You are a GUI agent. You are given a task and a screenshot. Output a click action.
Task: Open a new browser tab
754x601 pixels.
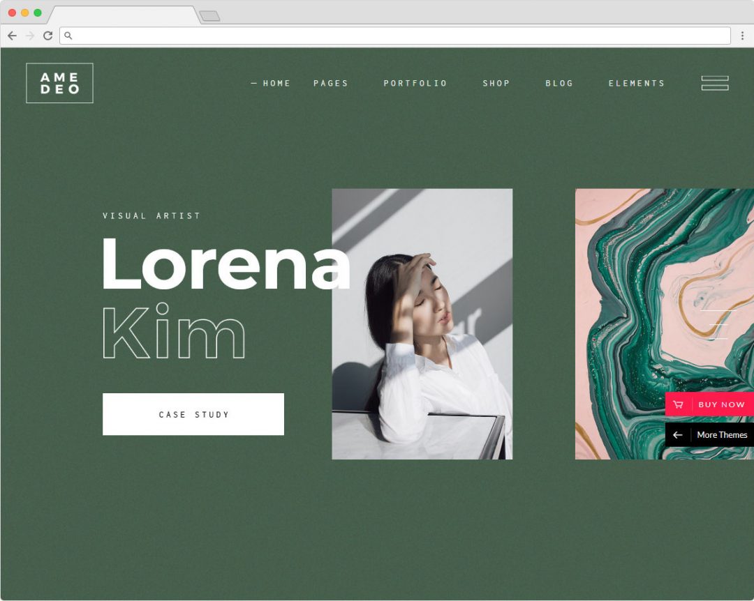pyautogui.click(x=209, y=16)
